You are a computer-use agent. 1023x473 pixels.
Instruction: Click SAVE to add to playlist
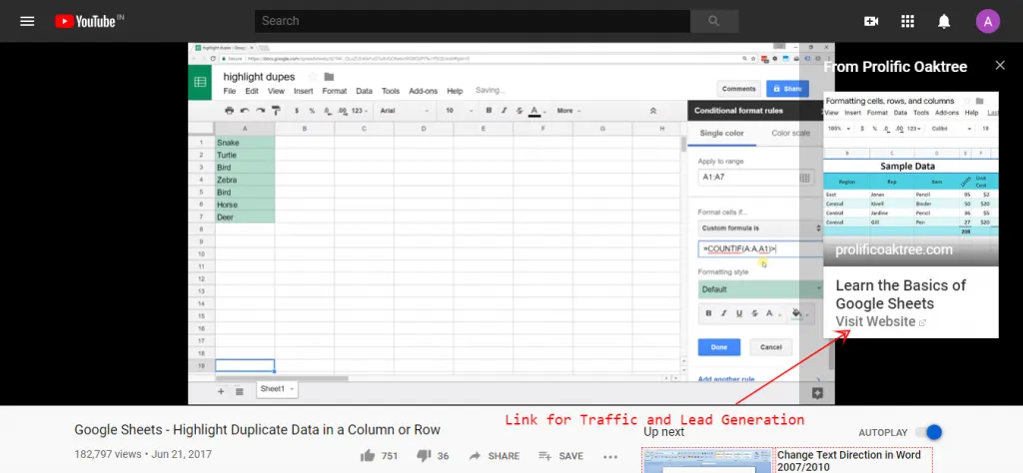pyautogui.click(x=560, y=456)
